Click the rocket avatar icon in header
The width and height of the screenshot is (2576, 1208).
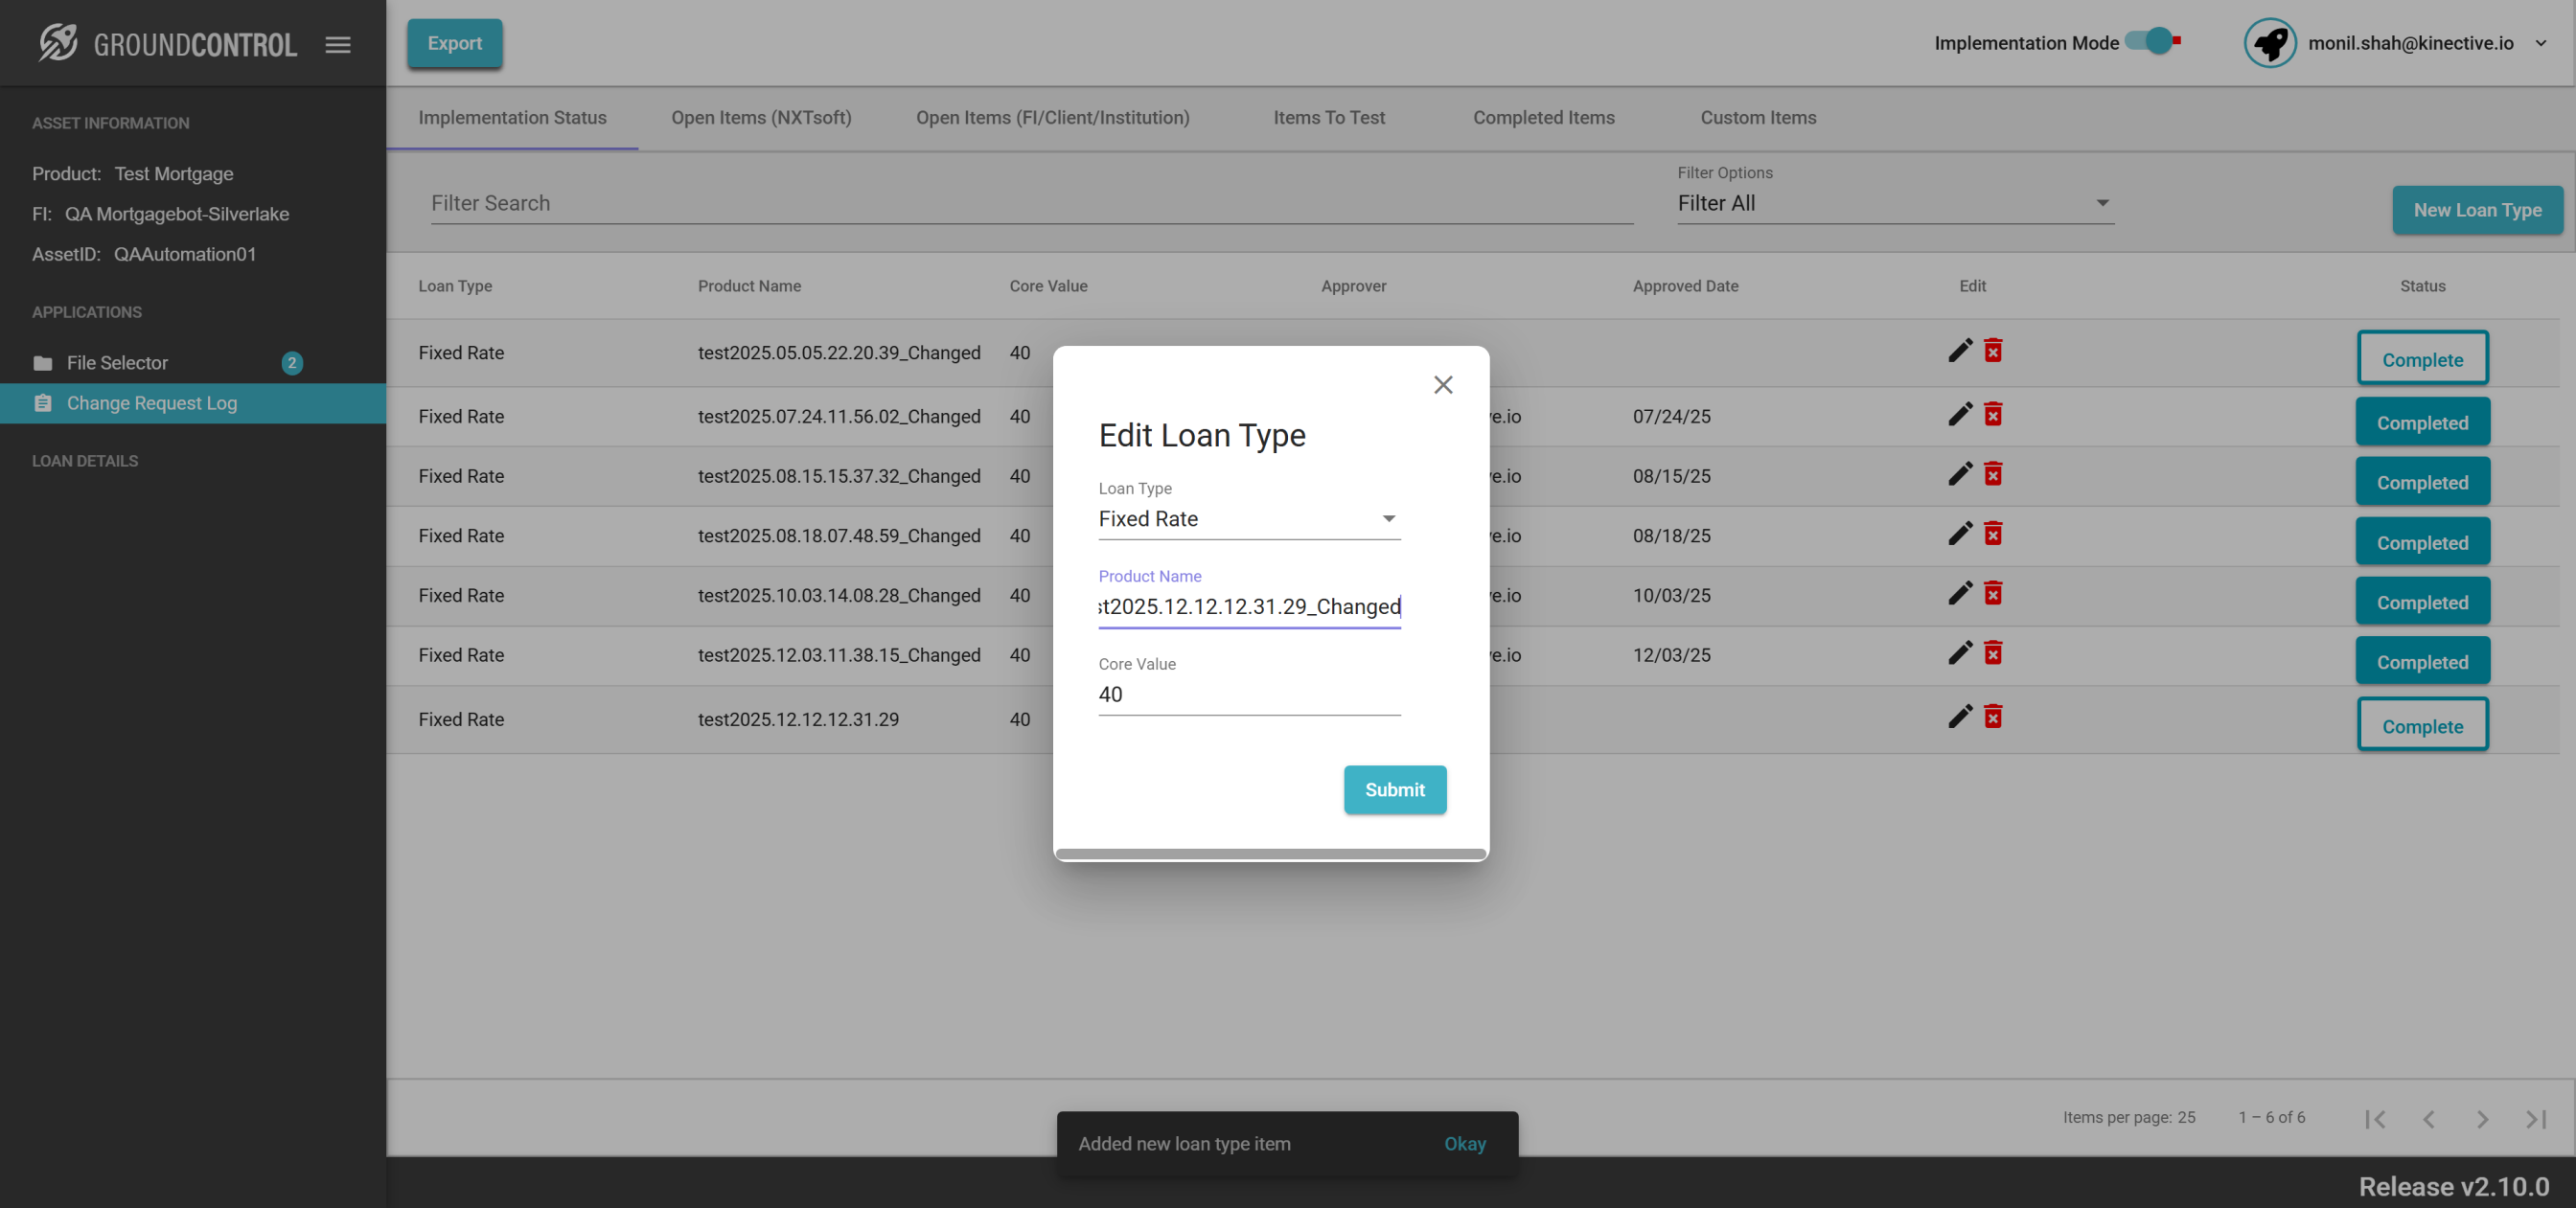pos(2269,43)
